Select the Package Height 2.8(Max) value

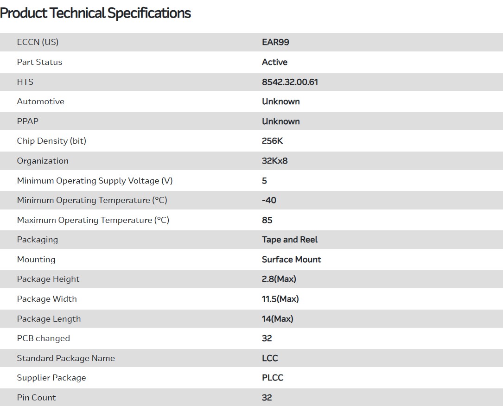[279, 279]
